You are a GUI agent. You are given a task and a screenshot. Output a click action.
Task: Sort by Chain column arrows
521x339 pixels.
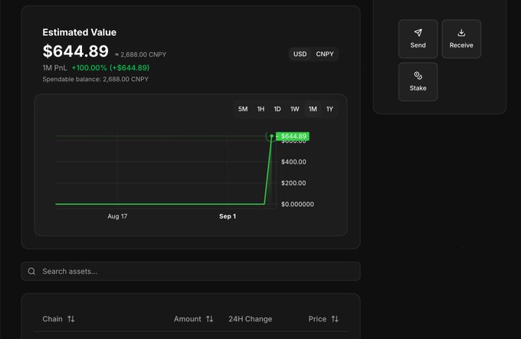[x=70, y=319]
